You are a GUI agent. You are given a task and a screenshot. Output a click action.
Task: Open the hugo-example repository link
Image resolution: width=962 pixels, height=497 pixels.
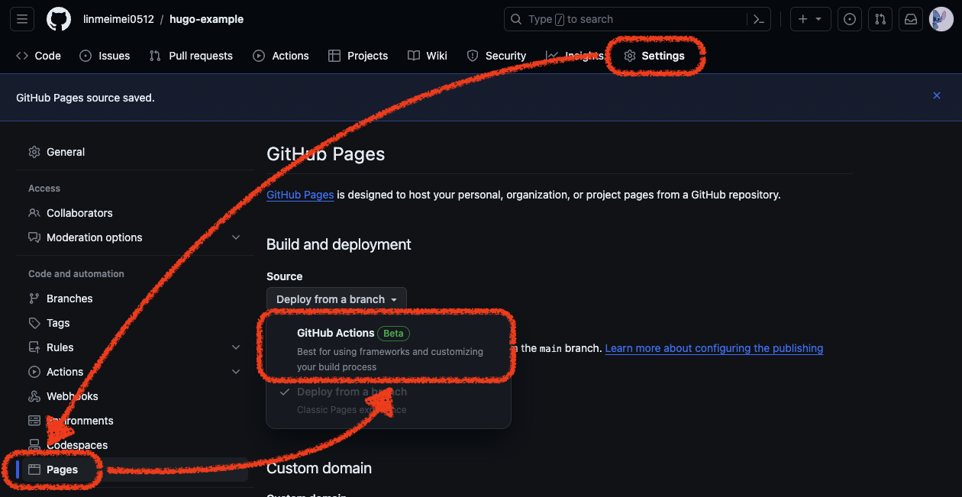207,19
